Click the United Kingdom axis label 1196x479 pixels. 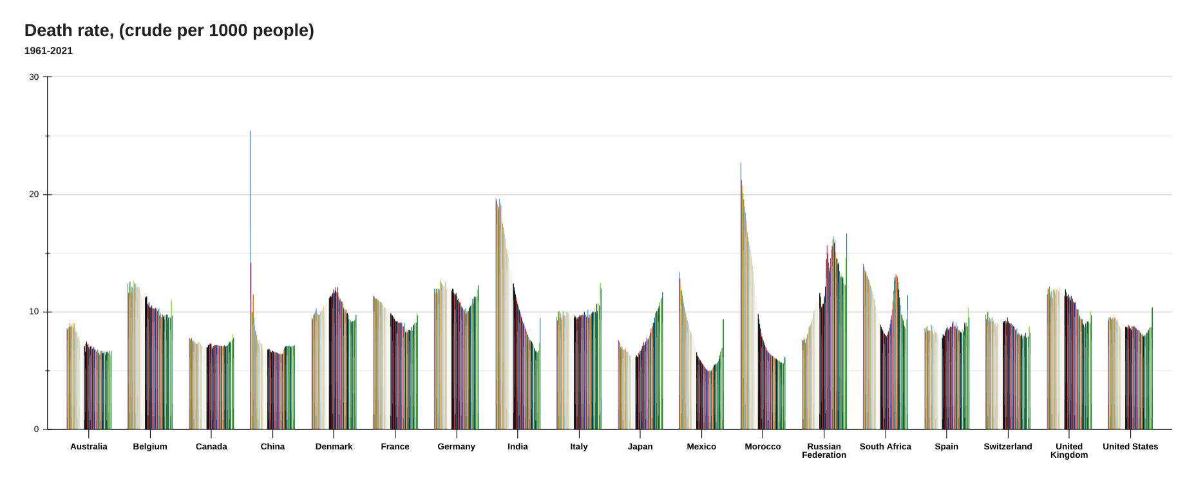point(1068,451)
